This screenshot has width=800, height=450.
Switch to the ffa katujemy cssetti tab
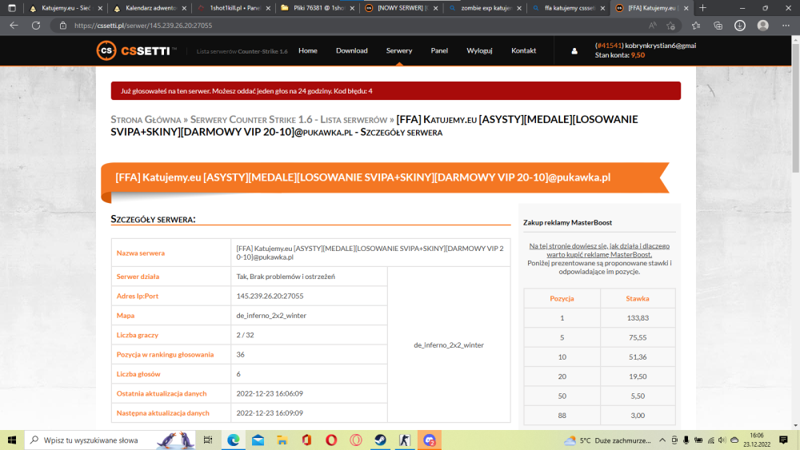pyautogui.click(x=569, y=8)
